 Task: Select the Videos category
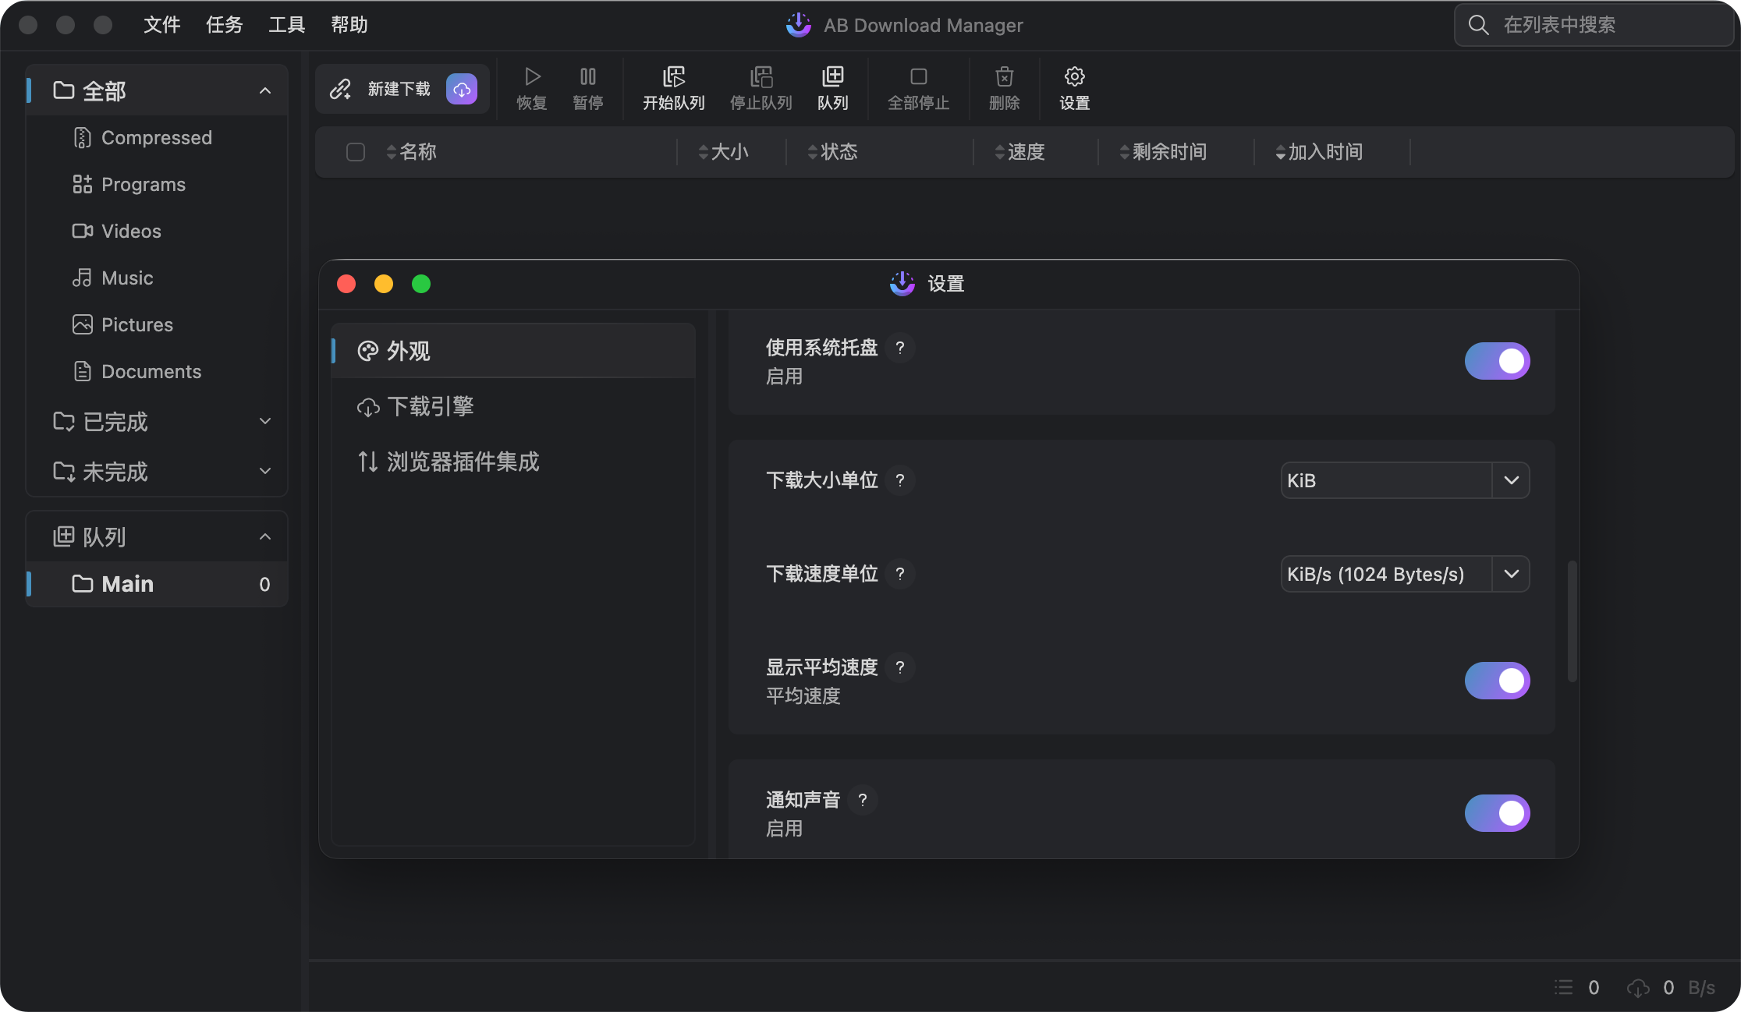(x=158, y=232)
